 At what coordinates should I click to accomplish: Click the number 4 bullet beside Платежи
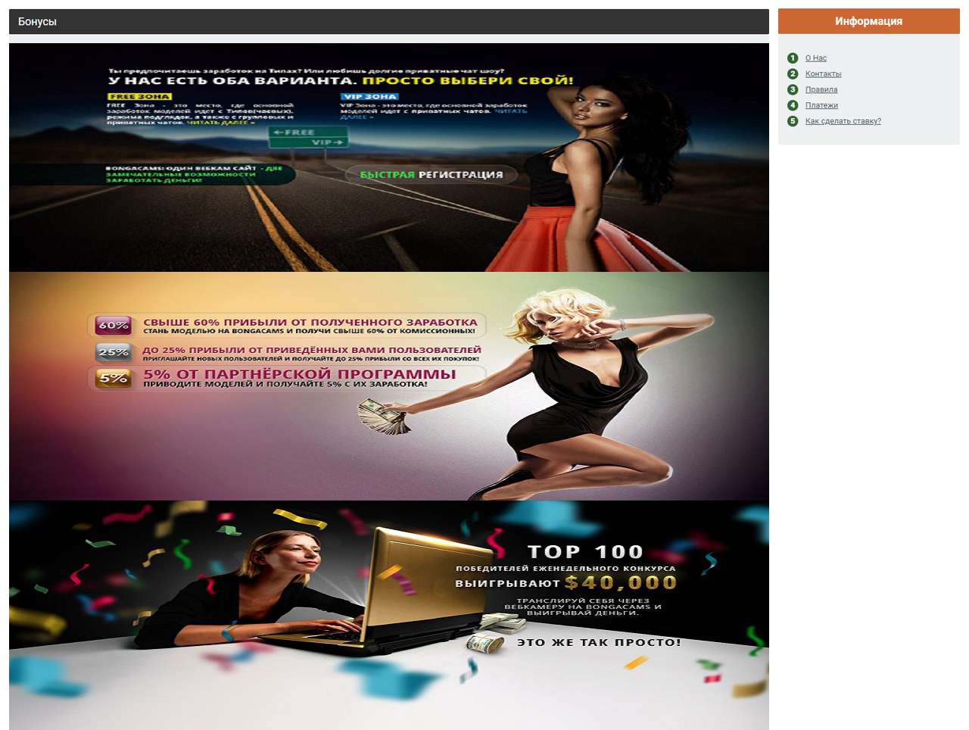(793, 105)
